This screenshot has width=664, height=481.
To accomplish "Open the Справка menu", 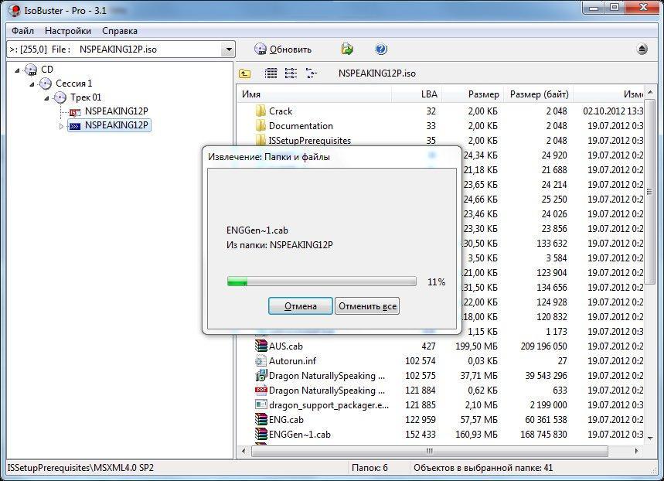I will click(x=120, y=31).
